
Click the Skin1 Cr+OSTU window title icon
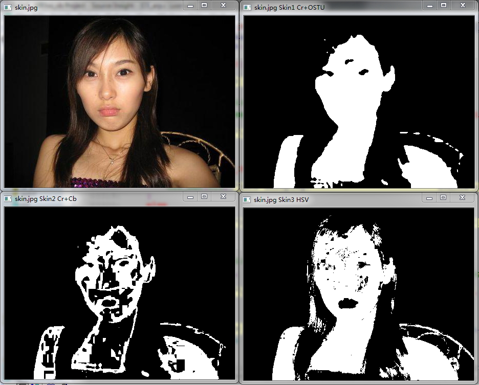(x=247, y=7)
